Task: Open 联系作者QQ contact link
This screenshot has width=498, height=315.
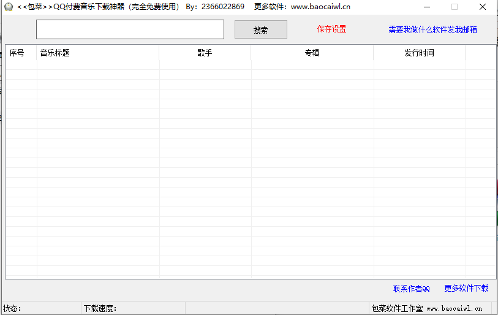Action: tap(411, 289)
